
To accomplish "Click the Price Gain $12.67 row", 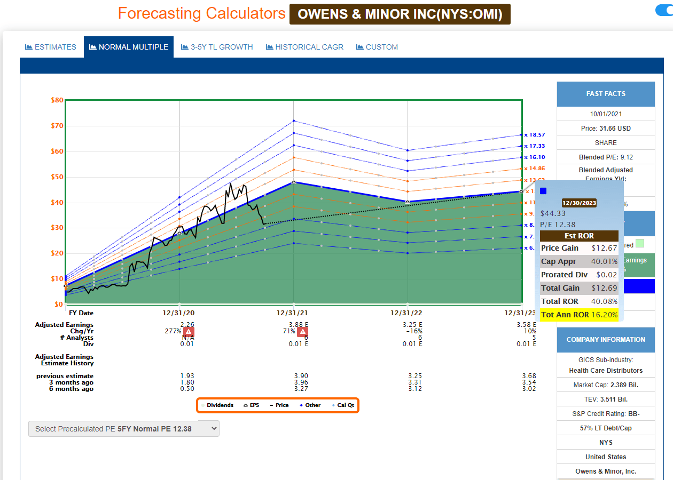I will [x=579, y=248].
